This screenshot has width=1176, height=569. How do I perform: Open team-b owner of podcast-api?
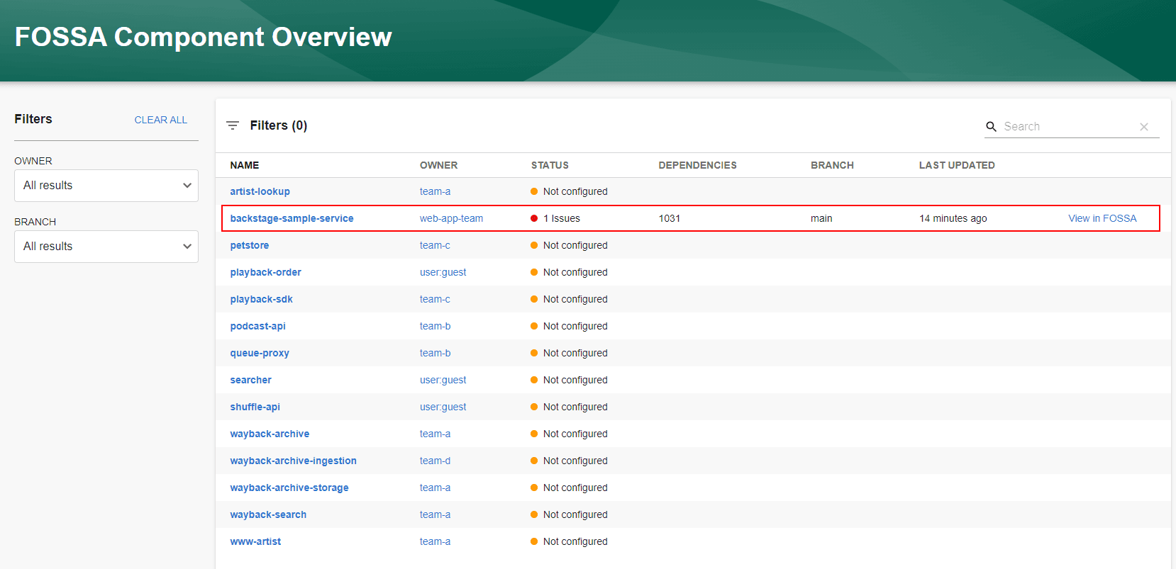pos(435,326)
